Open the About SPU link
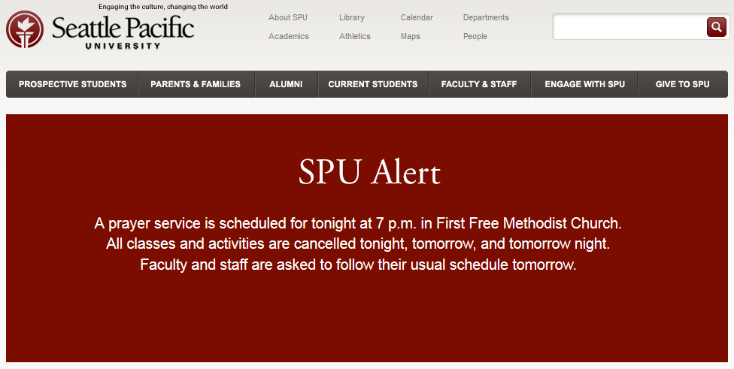Viewport: 734px width, 369px height. (x=288, y=17)
